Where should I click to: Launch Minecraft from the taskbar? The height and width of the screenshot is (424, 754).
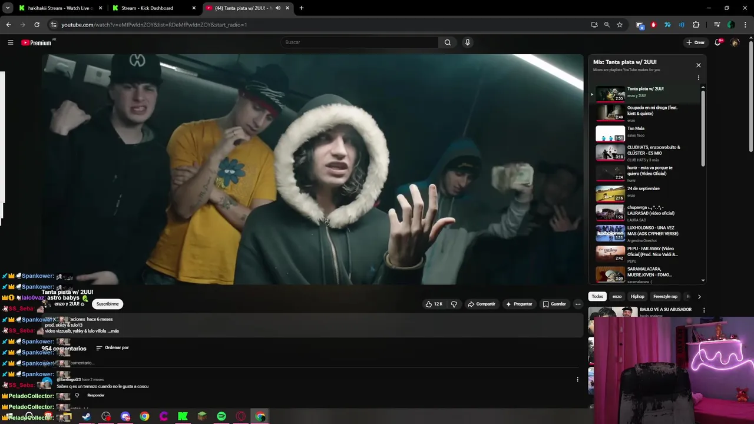coord(202,416)
